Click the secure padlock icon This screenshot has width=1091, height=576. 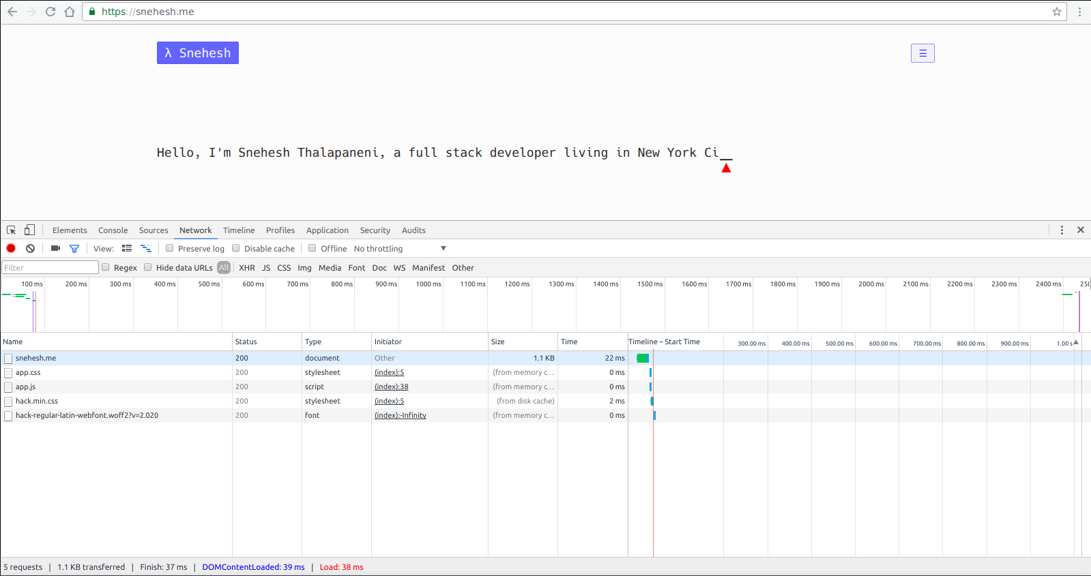coord(92,12)
